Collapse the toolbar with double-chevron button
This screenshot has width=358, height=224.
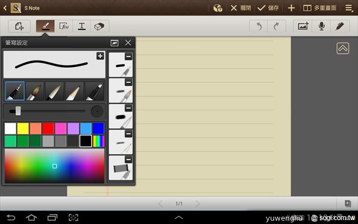coord(343,49)
